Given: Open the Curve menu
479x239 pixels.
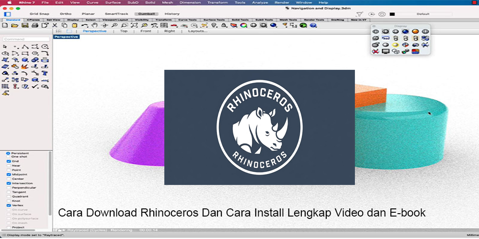Looking at the screenshot, I should pos(92,2).
